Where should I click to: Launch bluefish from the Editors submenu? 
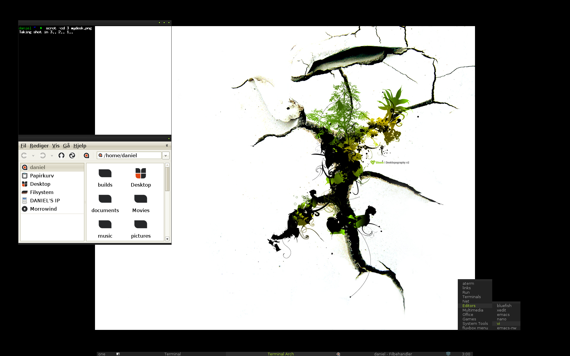point(506,306)
